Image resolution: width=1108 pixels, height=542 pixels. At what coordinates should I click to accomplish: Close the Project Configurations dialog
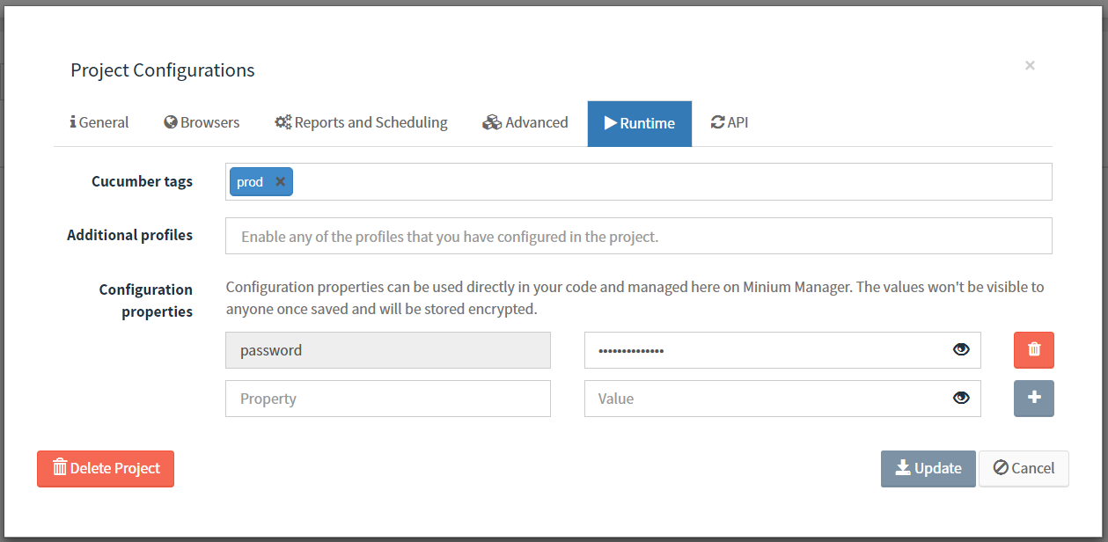click(1030, 65)
